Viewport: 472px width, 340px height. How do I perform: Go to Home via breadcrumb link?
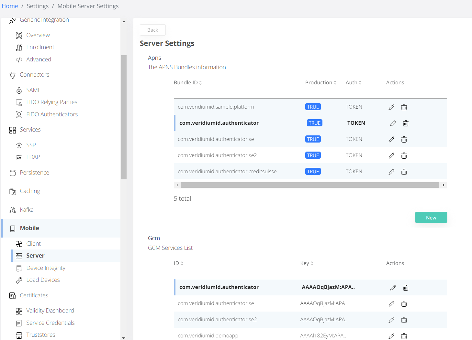click(x=10, y=6)
